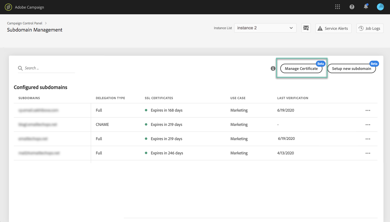This screenshot has height=222, width=390.
Task: Open more actions for the 6/19/2020 219 days row
Action: pyautogui.click(x=368, y=139)
